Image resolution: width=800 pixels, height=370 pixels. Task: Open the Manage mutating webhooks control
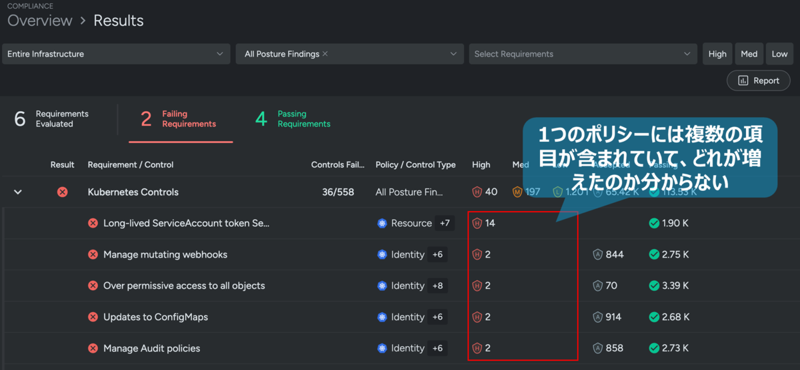coord(165,255)
